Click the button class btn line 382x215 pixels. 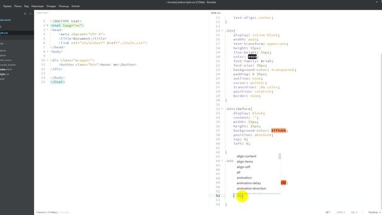[x=97, y=64]
